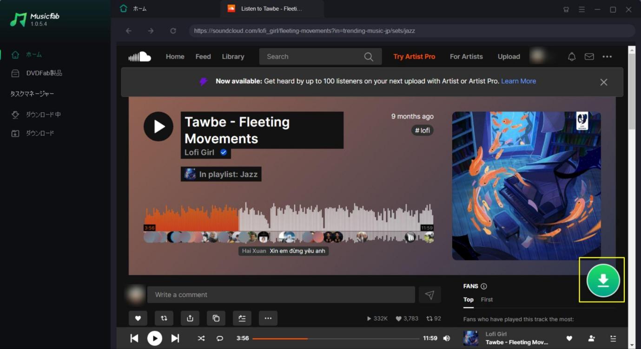The width and height of the screenshot is (641, 349).
Task: Click the URL address bar
Action: pos(412,31)
